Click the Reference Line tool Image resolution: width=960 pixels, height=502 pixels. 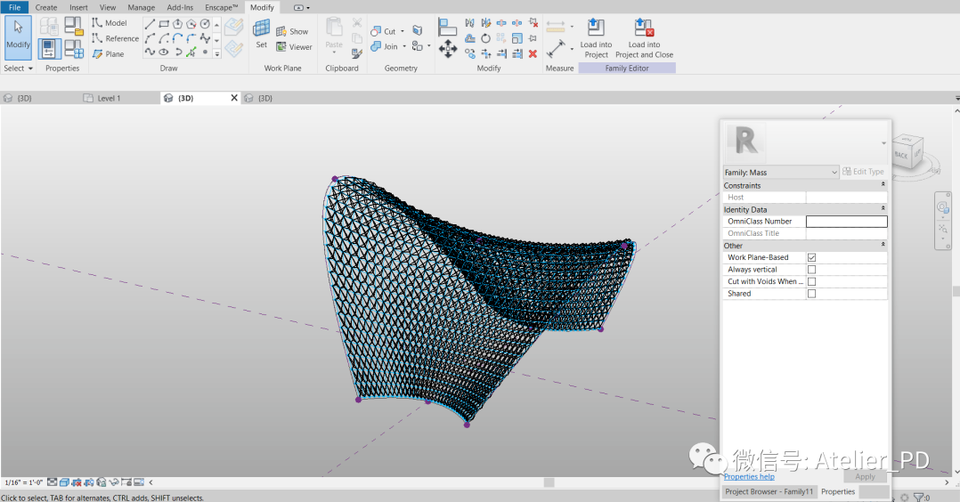(115, 38)
